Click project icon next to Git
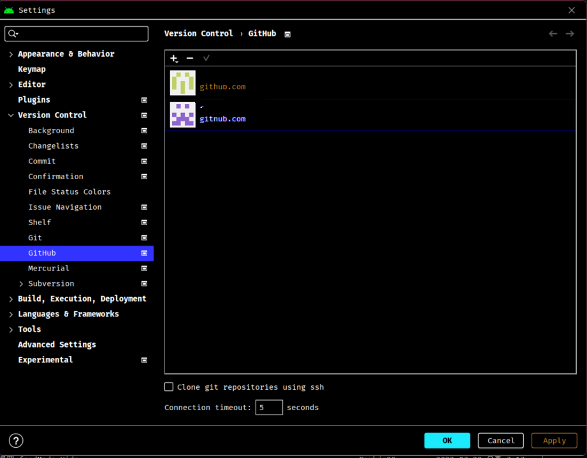Viewport: 587px width, 458px height. (144, 238)
